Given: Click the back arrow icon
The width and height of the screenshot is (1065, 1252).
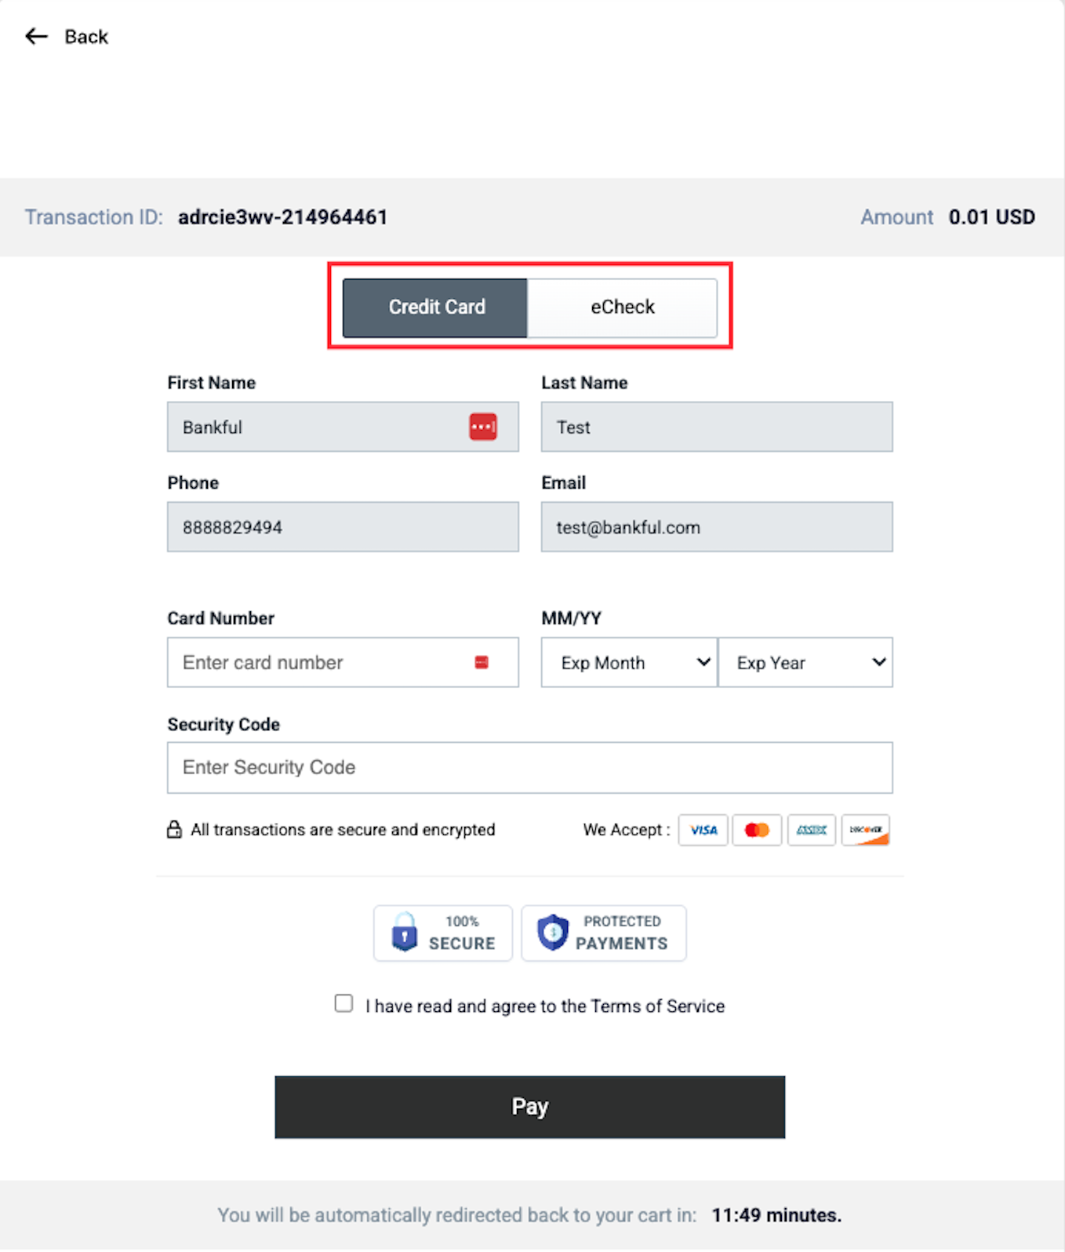Looking at the screenshot, I should pos(36,36).
